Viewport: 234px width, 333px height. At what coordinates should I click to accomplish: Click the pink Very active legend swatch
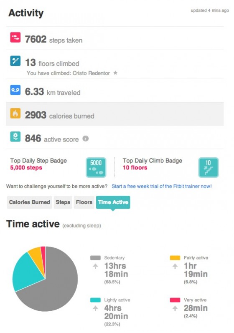point(175,300)
